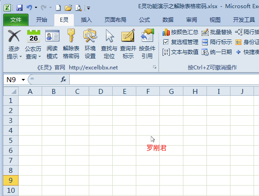
Task: Switch to the 视图 tab
Action: tap(215, 20)
